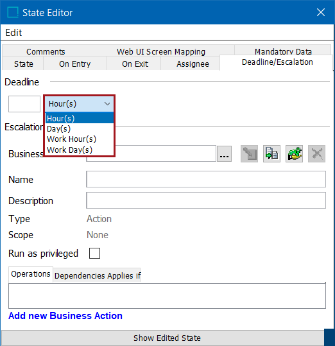Collapse the Hour(s) deadline unit dropdown
The height and width of the screenshot is (346, 335).
(80, 104)
